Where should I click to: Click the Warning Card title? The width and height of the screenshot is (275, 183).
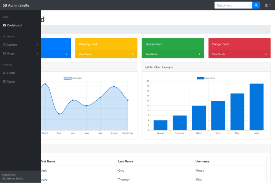(x=88, y=44)
